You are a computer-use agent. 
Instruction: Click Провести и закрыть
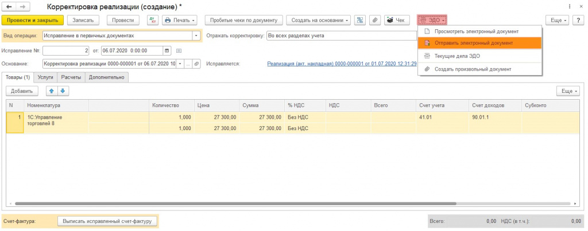[x=33, y=20]
